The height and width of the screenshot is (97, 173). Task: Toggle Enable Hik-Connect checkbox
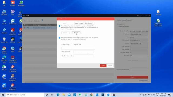pos(118,26)
